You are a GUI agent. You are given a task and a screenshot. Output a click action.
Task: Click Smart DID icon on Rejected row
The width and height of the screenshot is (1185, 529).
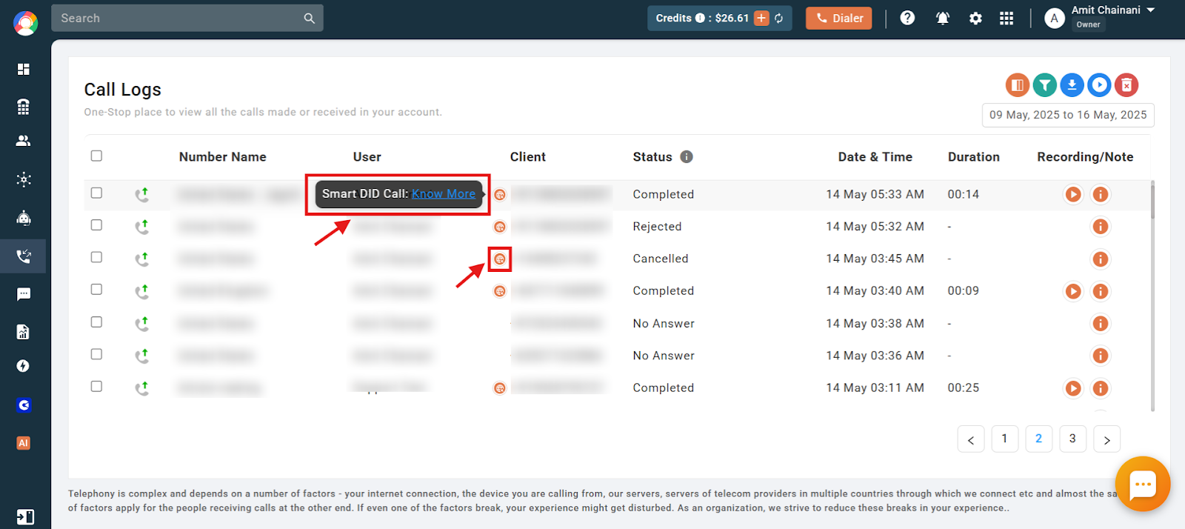(x=500, y=227)
